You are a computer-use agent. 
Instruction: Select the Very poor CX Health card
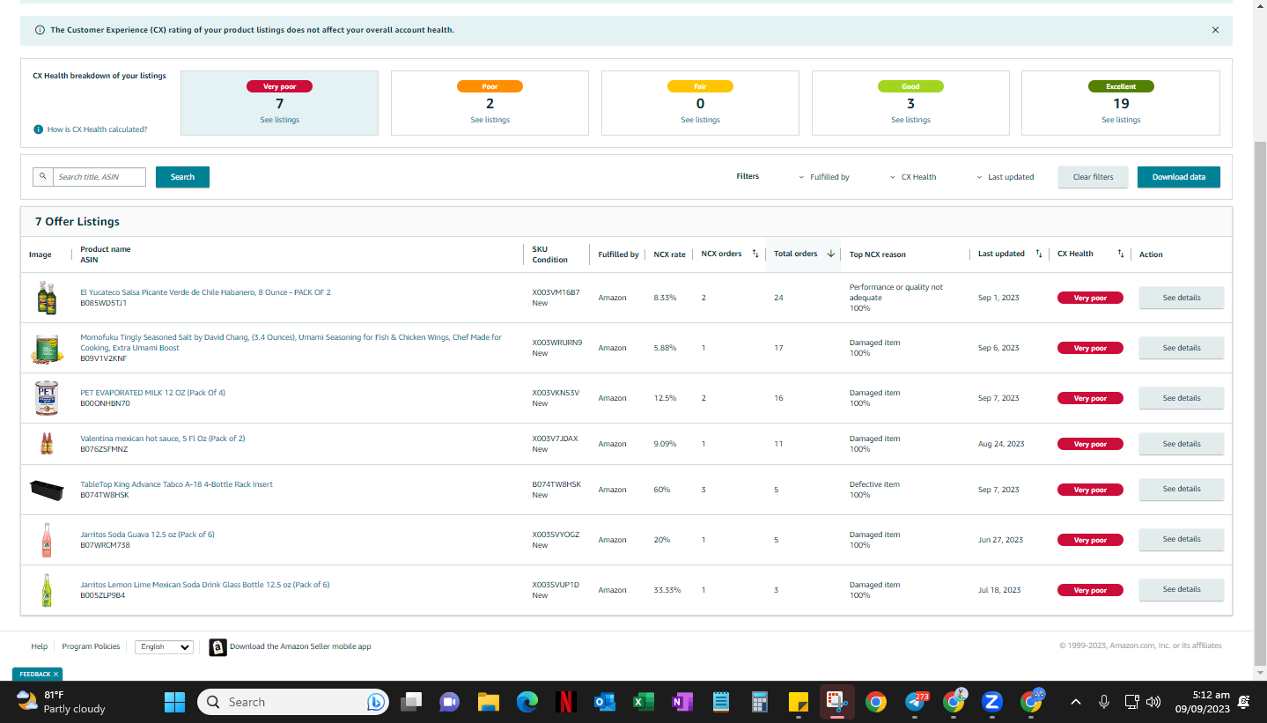point(279,103)
